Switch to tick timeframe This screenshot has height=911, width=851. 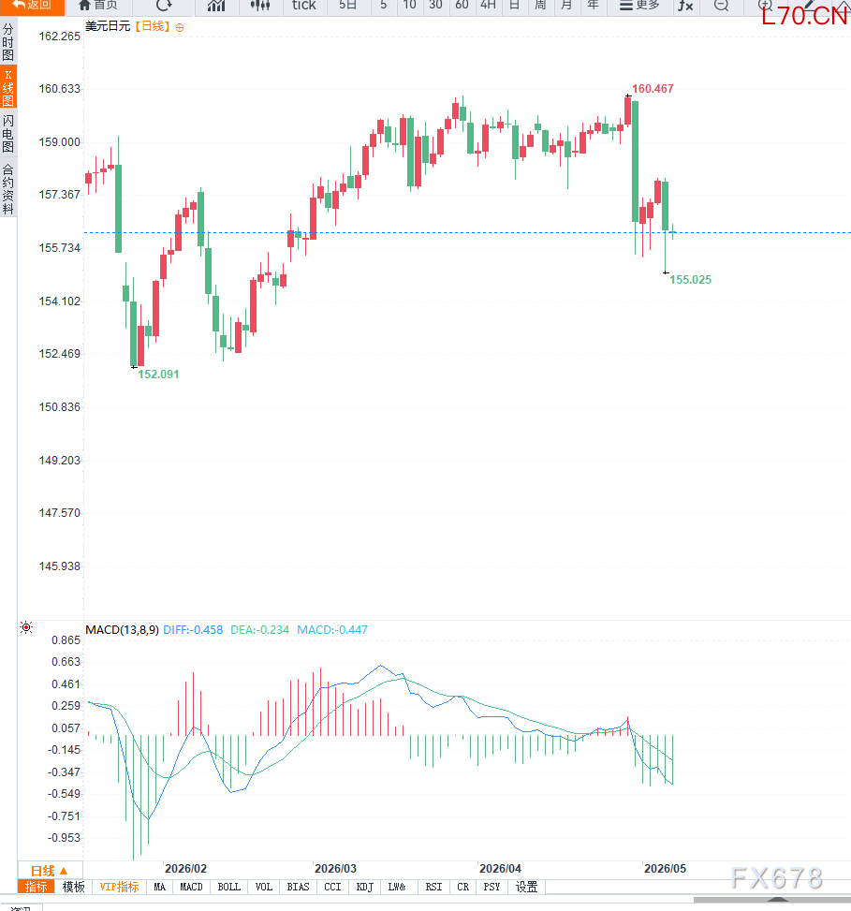point(304,6)
